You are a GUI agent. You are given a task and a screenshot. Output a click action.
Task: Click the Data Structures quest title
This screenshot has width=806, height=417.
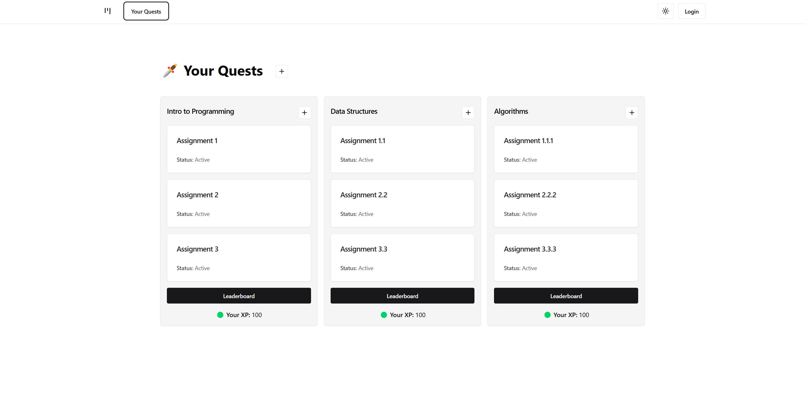[354, 111]
